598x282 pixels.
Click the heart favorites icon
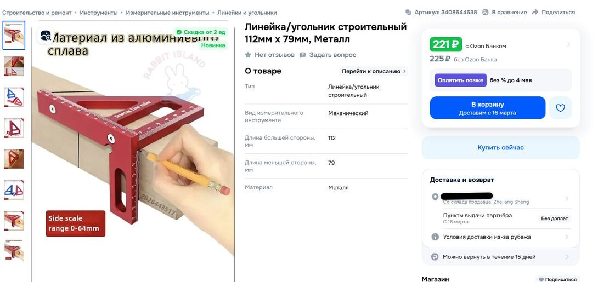pos(560,108)
